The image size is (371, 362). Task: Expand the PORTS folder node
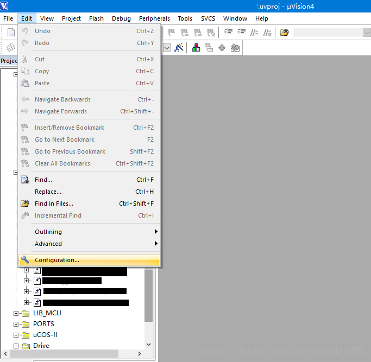coord(16,324)
